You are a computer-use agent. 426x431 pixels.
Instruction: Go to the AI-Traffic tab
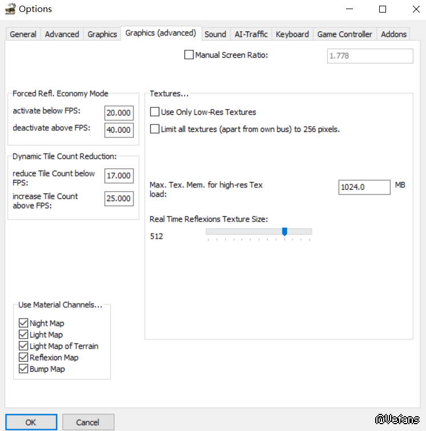(x=251, y=34)
